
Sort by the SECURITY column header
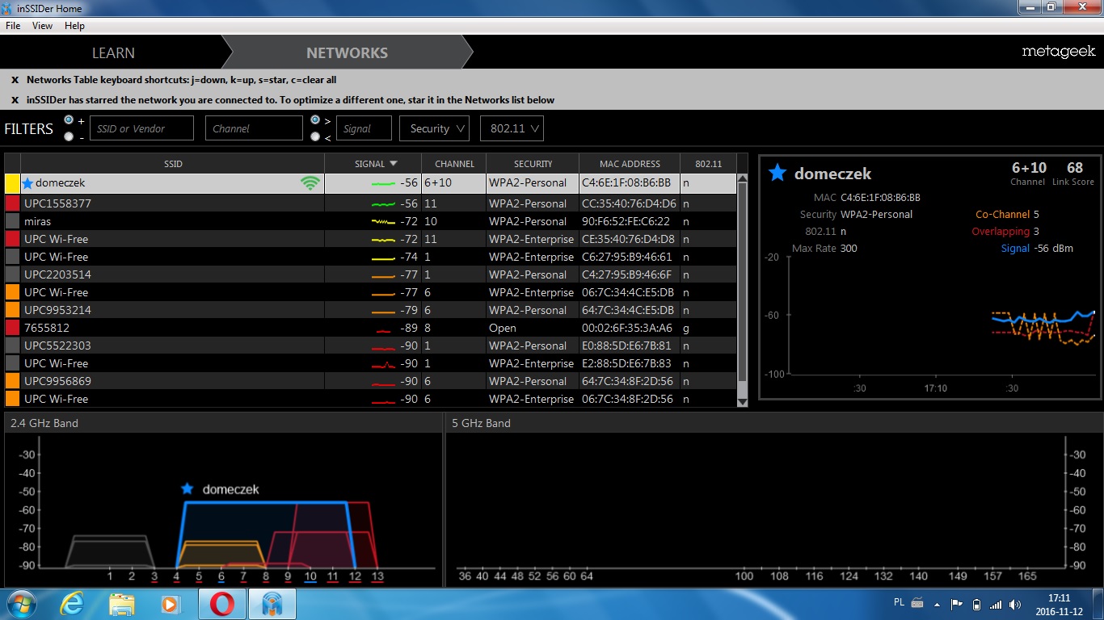tap(533, 164)
